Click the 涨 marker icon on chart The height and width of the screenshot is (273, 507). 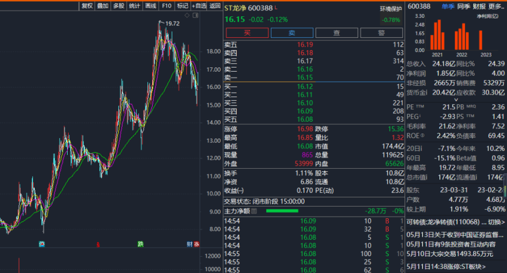pyautogui.click(x=196, y=243)
